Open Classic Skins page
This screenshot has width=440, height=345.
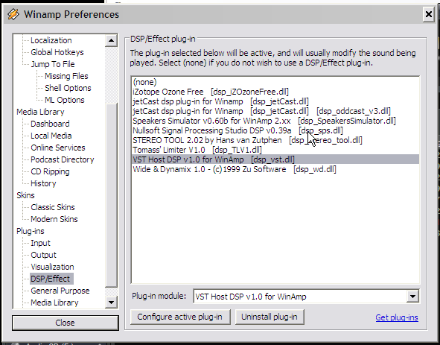pyautogui.click(x=53, y=207)
